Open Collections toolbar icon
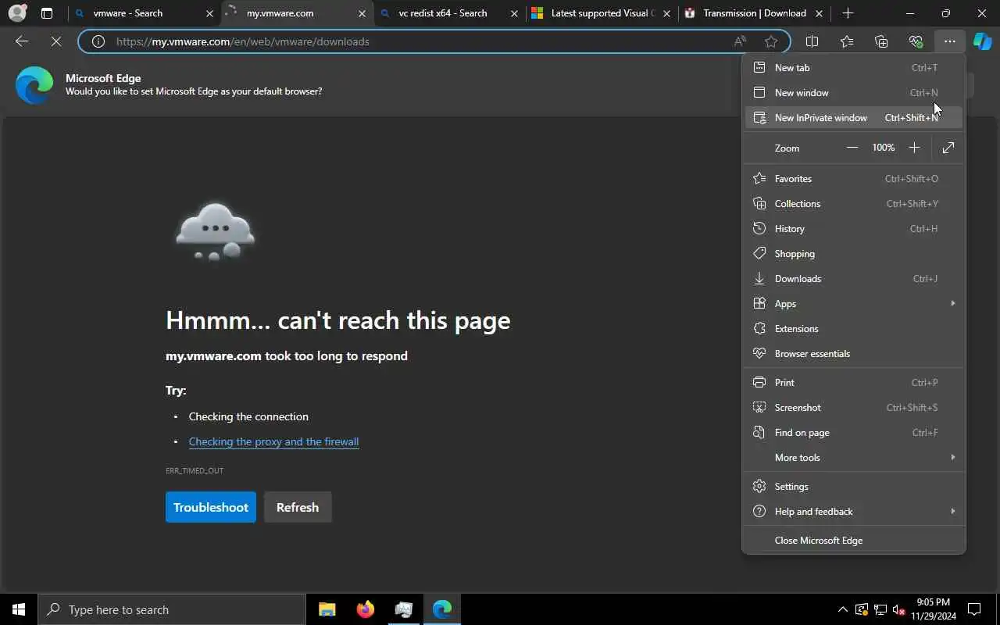The image size is (1000, 625). point(881,41)
